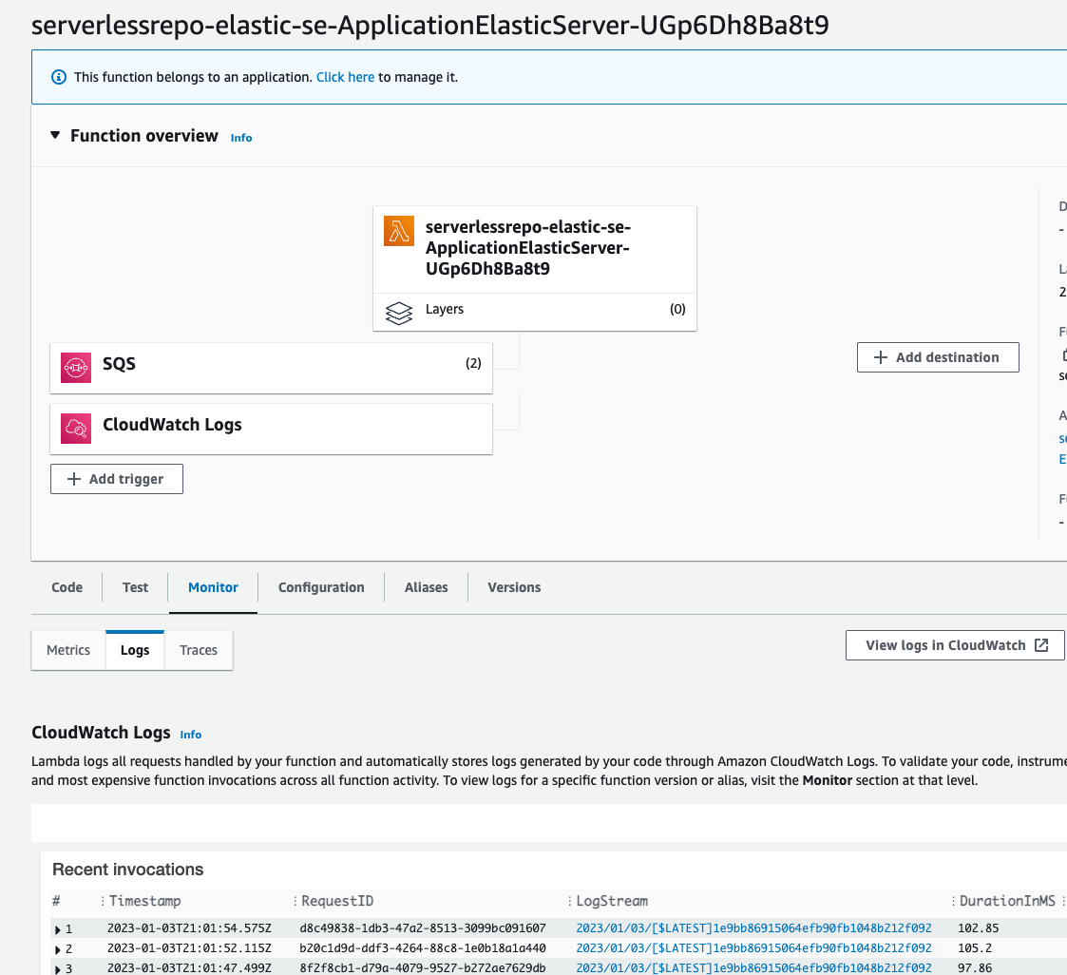Click the external link icon on View logs button
This screenshot has width=1067, height=975.
tap(1041, 645)
